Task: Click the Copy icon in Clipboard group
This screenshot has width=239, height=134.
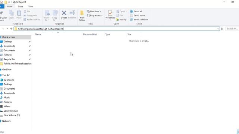Action: [x=11, y=15]
